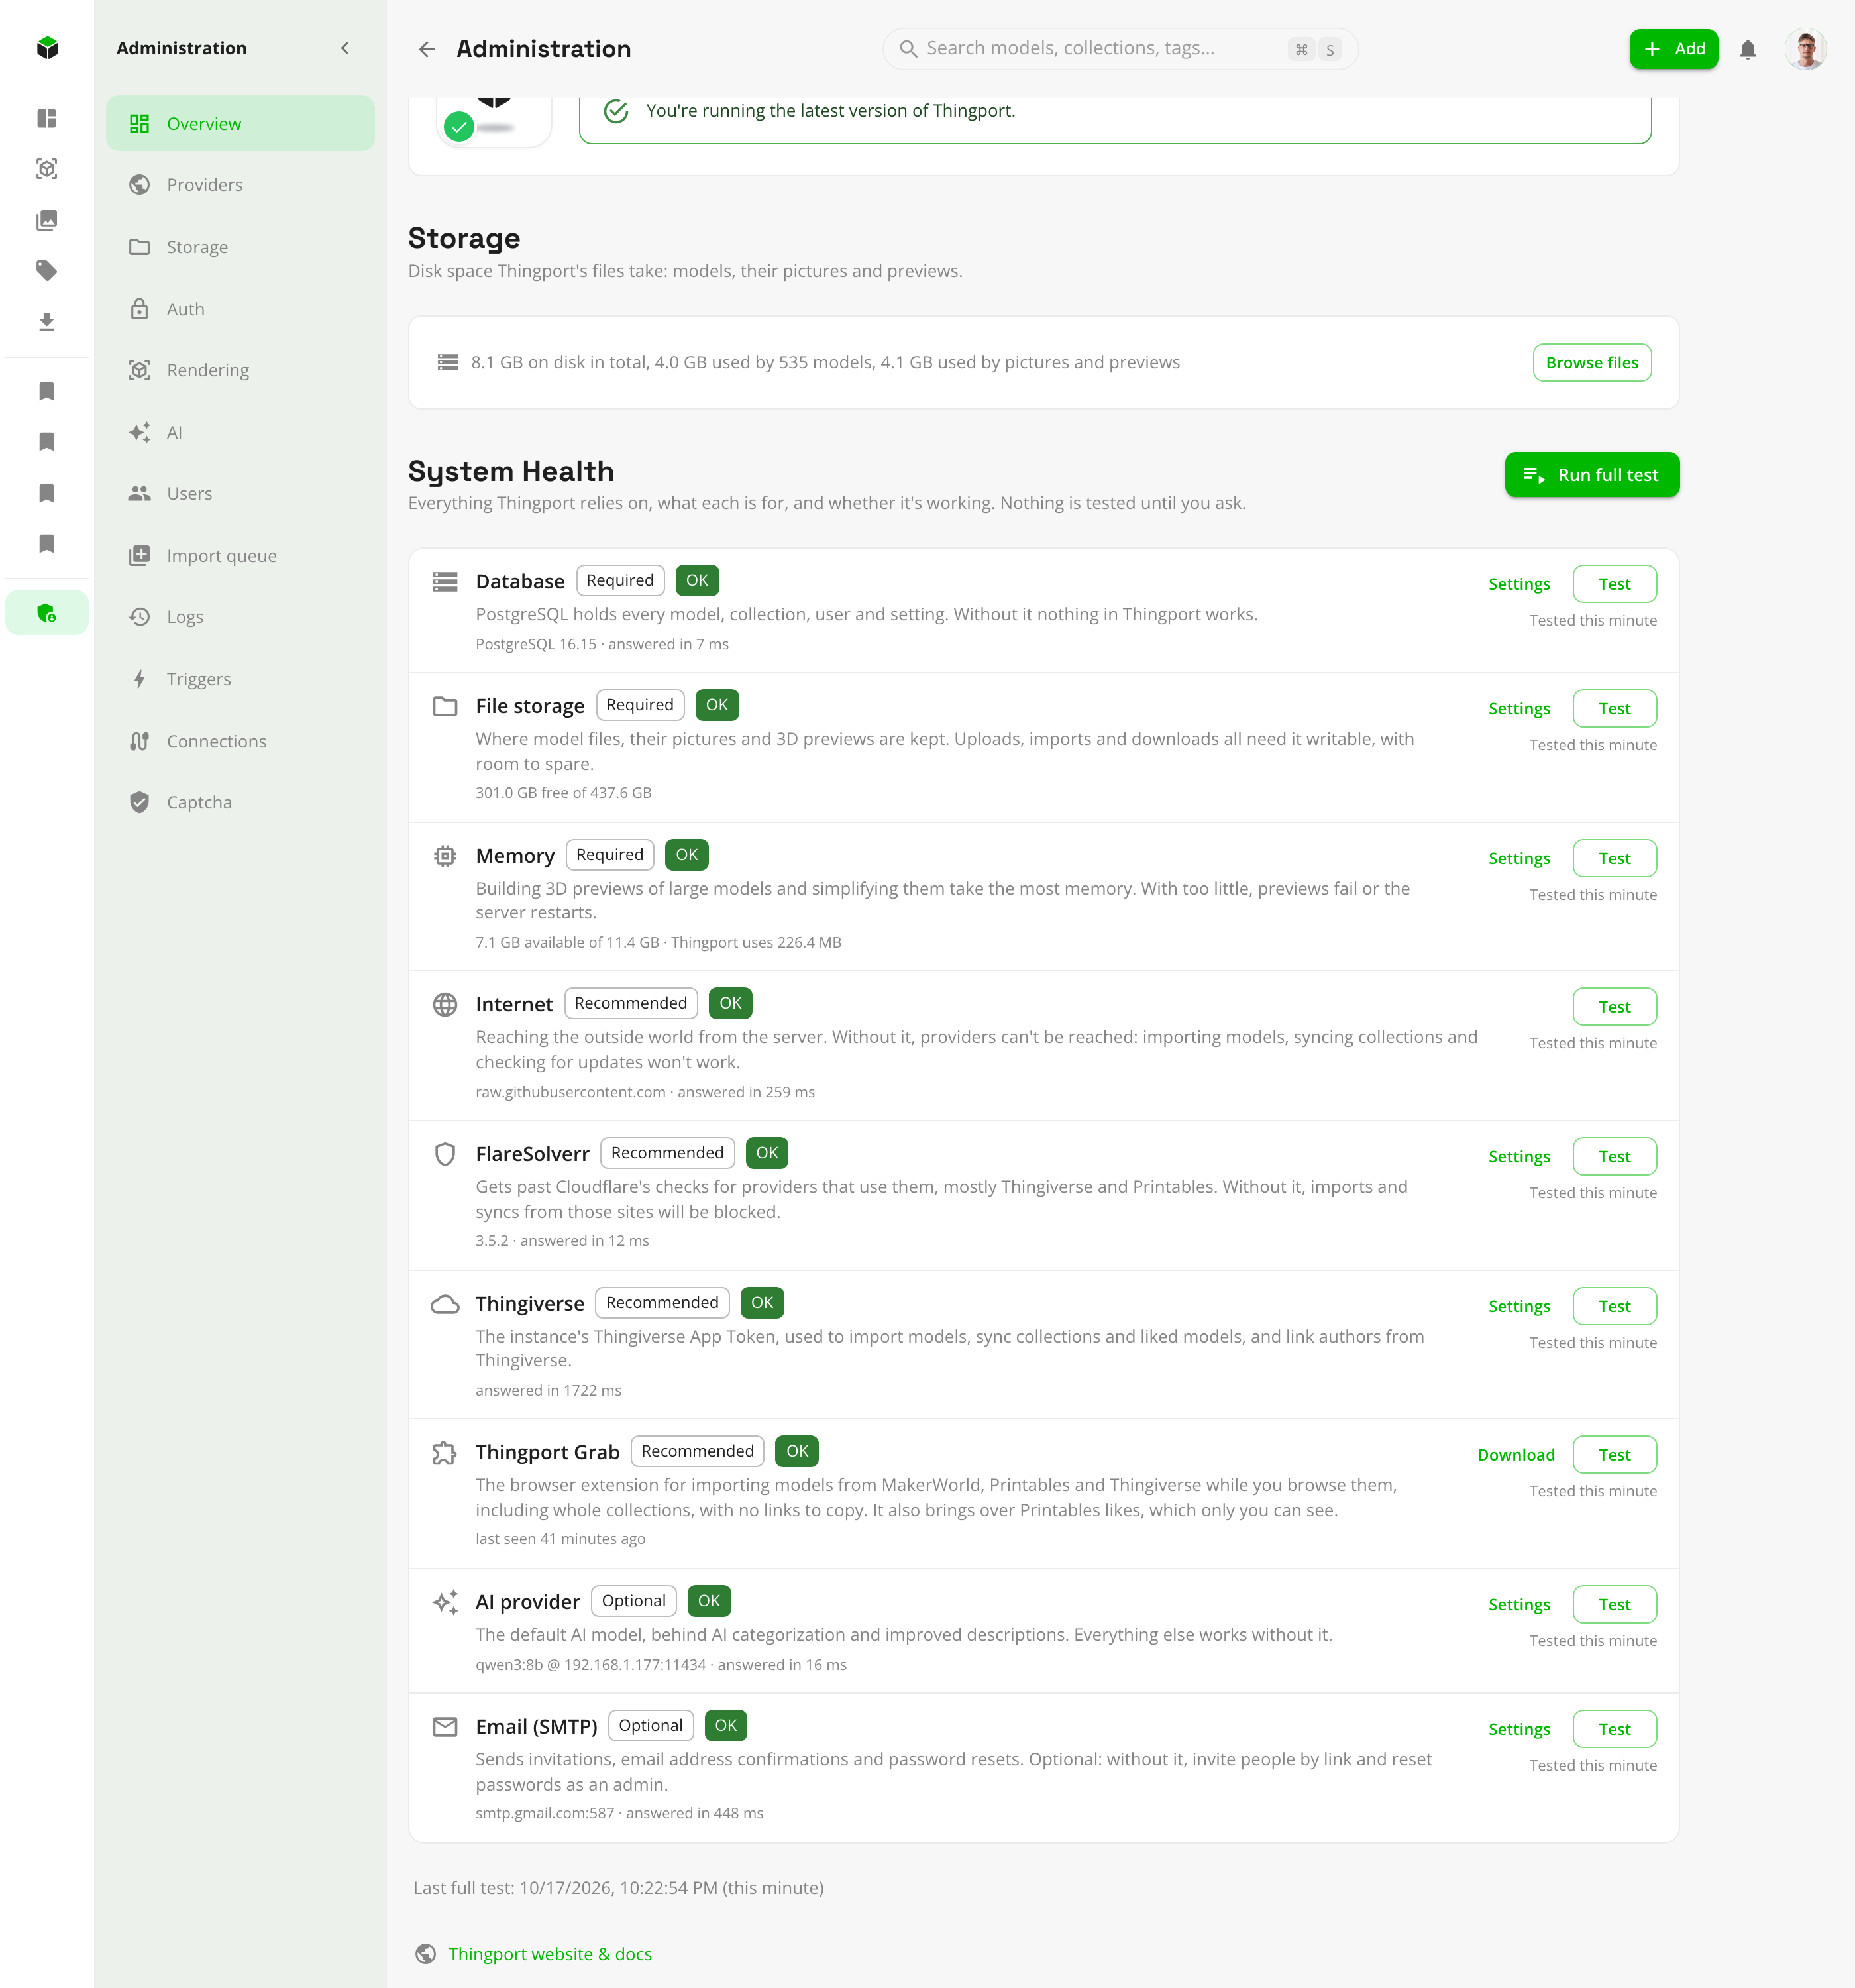Select the first bookmark icon in the rail
This screenshot has width=1855, height=1988.
click(47, 391)
